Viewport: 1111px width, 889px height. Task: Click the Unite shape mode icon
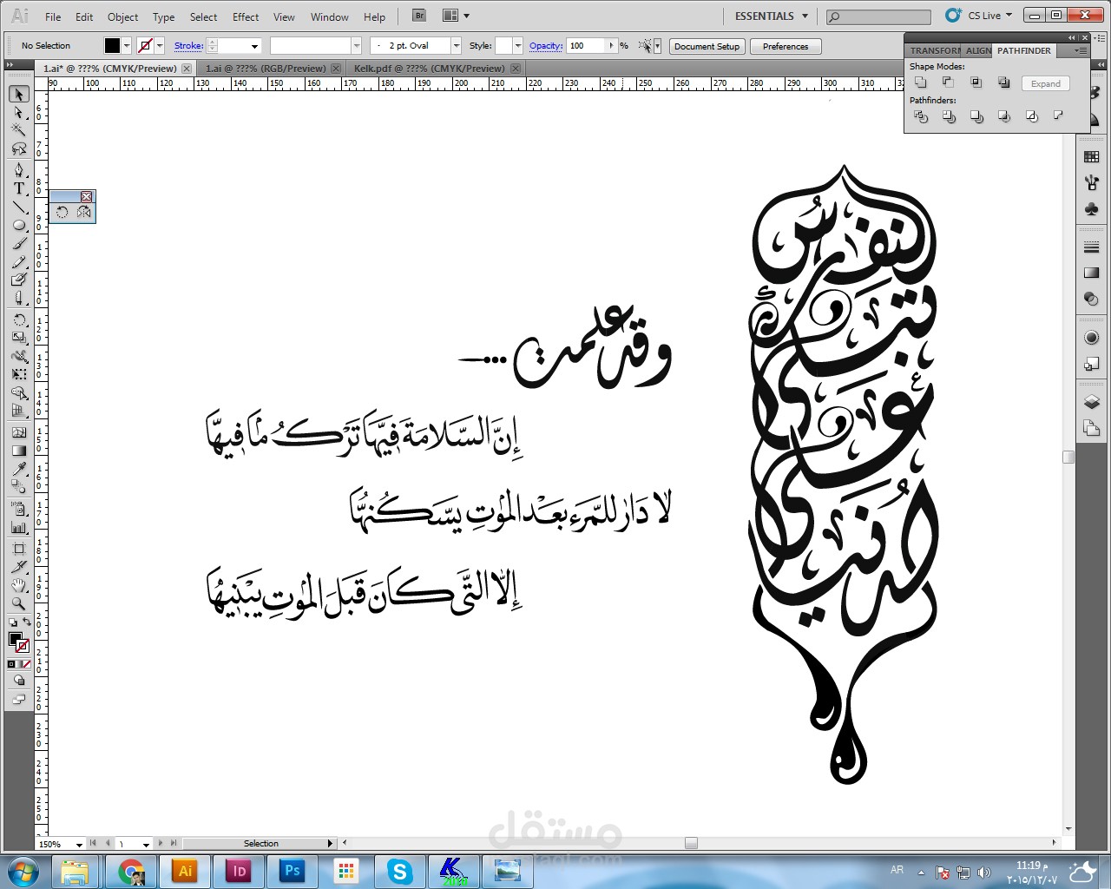point(921,82)
